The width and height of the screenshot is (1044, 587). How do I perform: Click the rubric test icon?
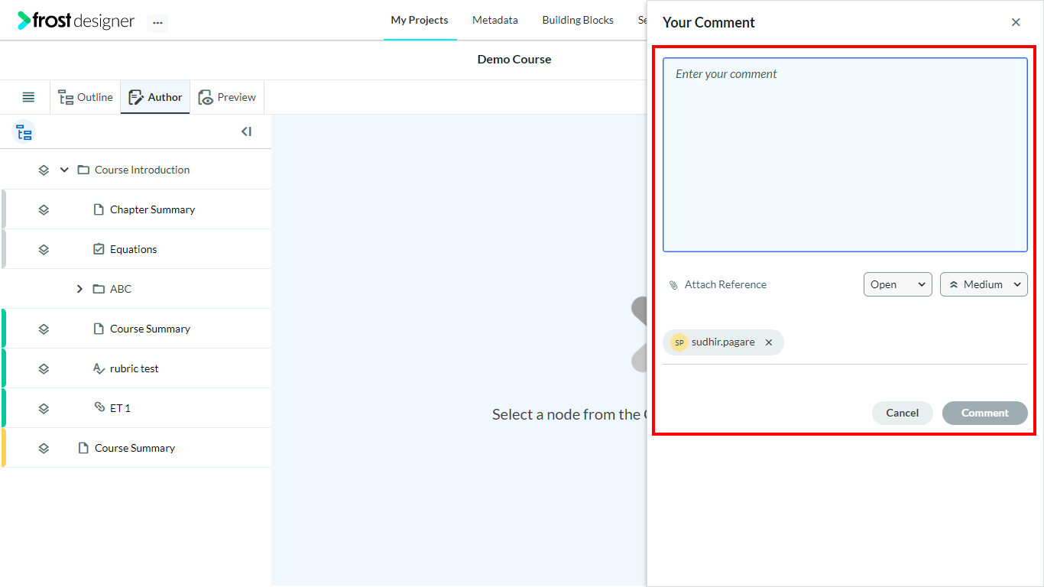(99, 368)
